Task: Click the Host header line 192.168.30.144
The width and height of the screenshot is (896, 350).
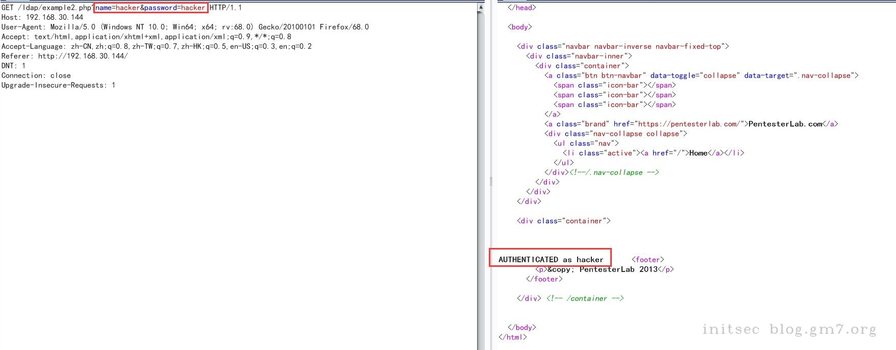Action: [x=42, y=17]
